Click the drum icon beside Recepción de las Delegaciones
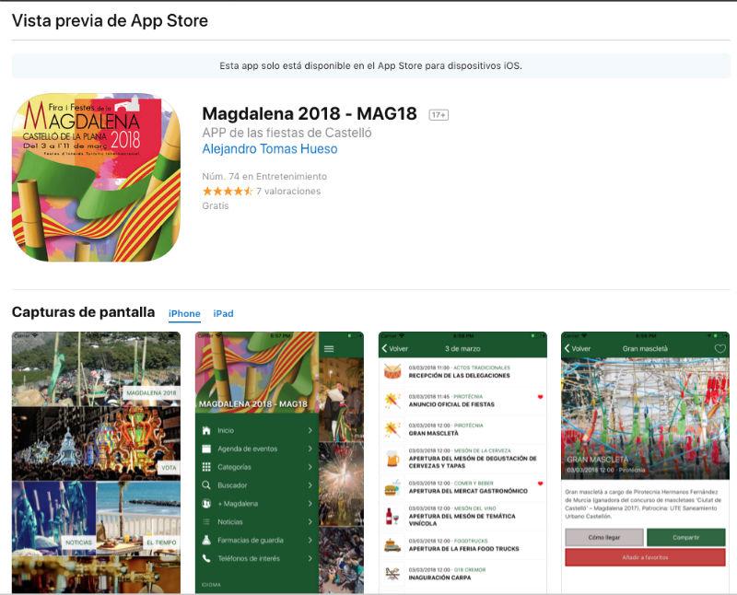The image size is (737, 595). coord(392,372)
